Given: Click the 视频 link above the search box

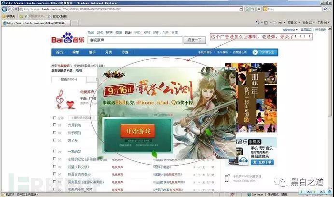Looking at the screenshot, I should (147, 33).
